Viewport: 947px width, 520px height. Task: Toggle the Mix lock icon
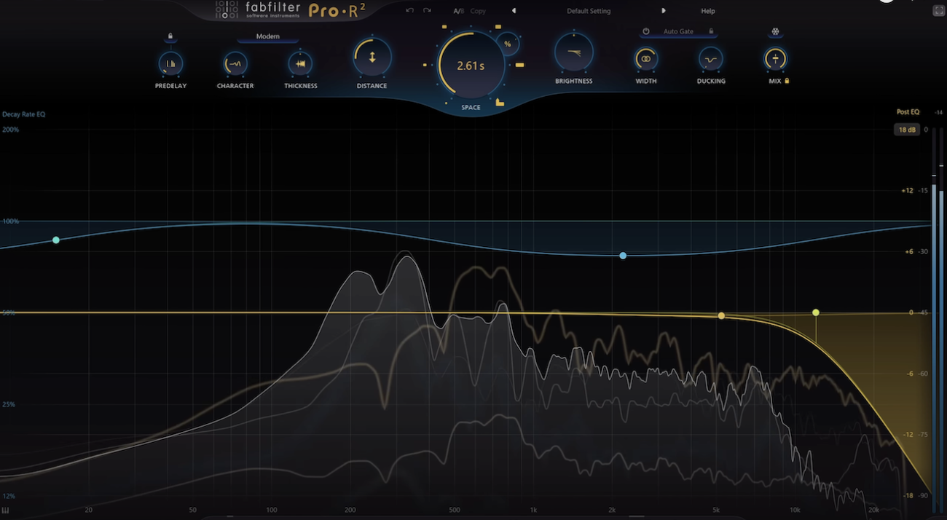point(787,81)
